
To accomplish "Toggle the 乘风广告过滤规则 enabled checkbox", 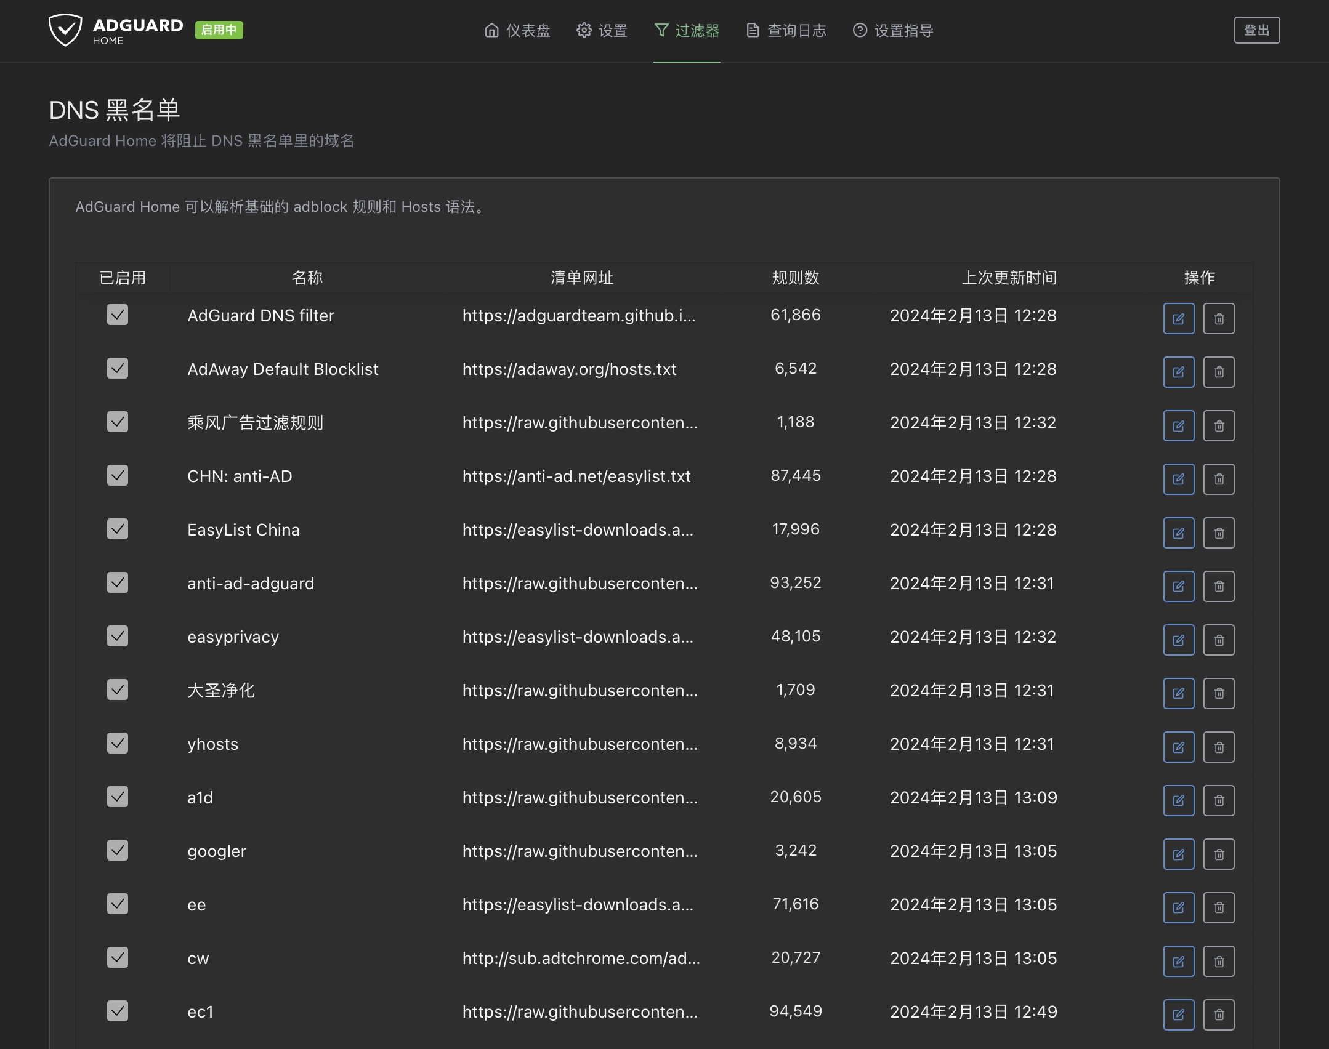I will (x=118, y=422).
